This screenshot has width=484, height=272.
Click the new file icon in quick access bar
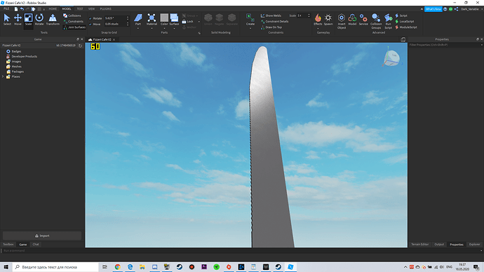point(16,9)
